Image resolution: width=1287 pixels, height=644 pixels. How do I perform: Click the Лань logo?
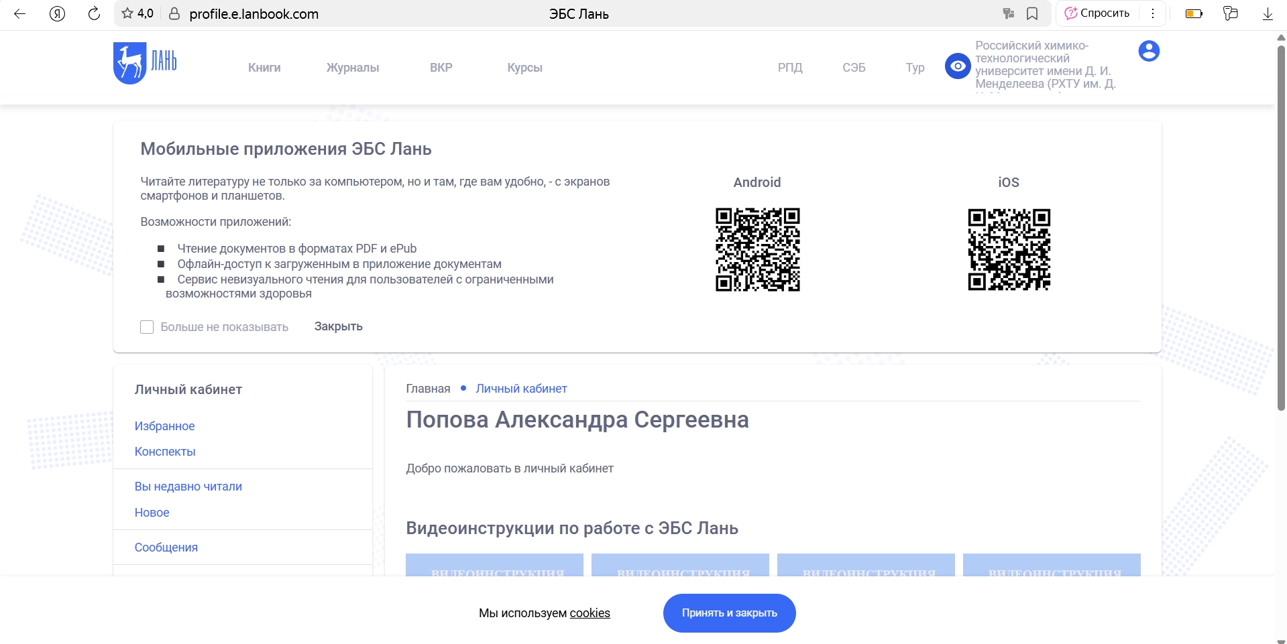coord(144,63)
